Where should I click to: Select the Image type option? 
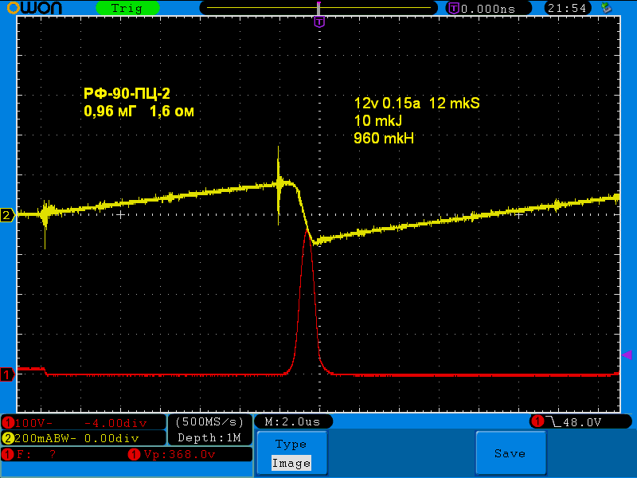coord(291,463)
